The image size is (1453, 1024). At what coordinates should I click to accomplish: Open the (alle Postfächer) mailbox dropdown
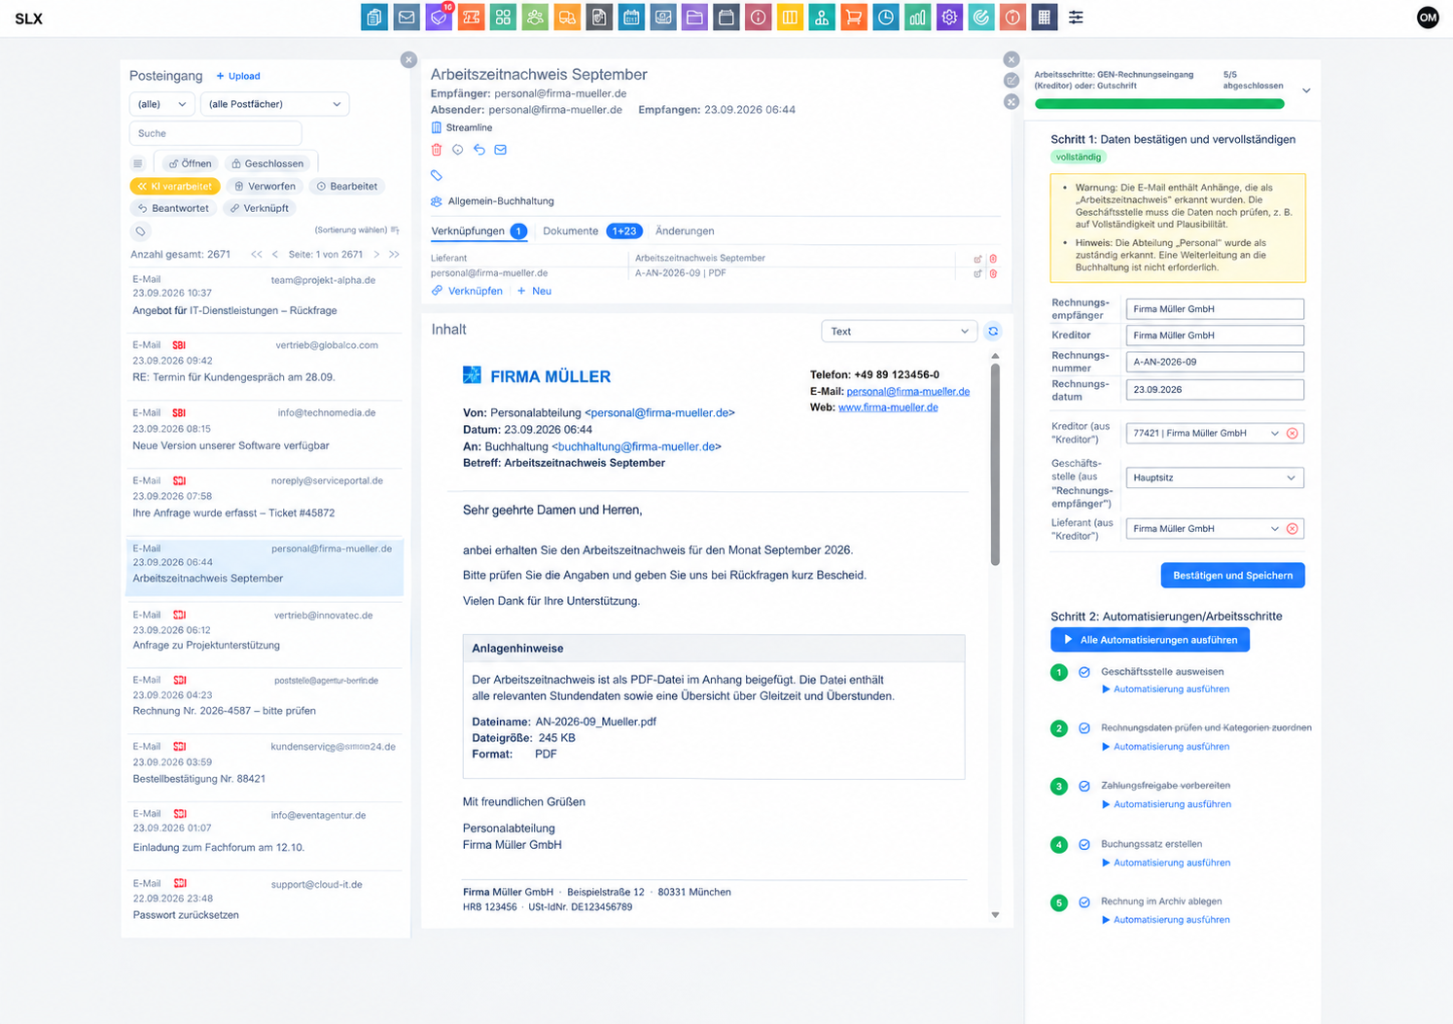(x=275, y=104)
